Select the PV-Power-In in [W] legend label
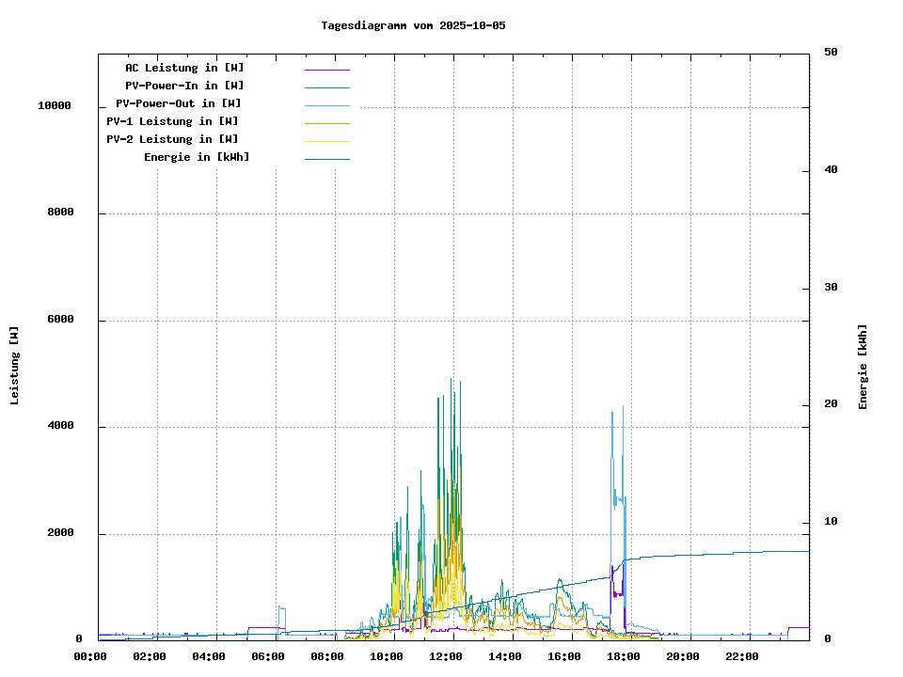This screenshot has width=903, height=677. (x=184, y=86)
